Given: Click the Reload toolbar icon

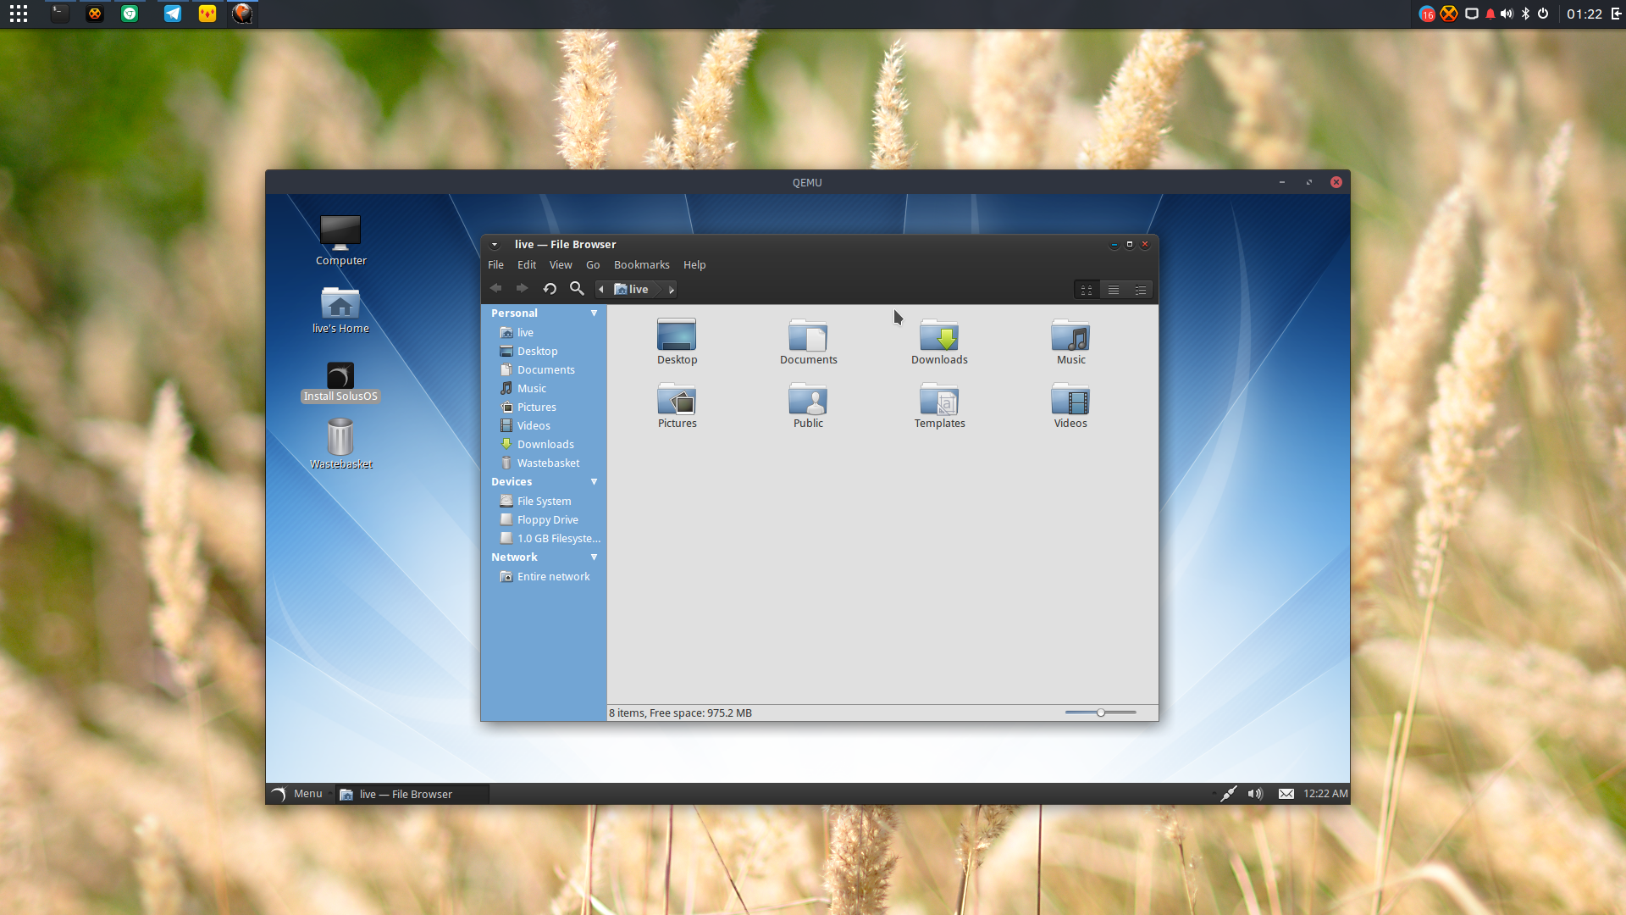Looking at the screenshot, I should [x=550, y=289].
